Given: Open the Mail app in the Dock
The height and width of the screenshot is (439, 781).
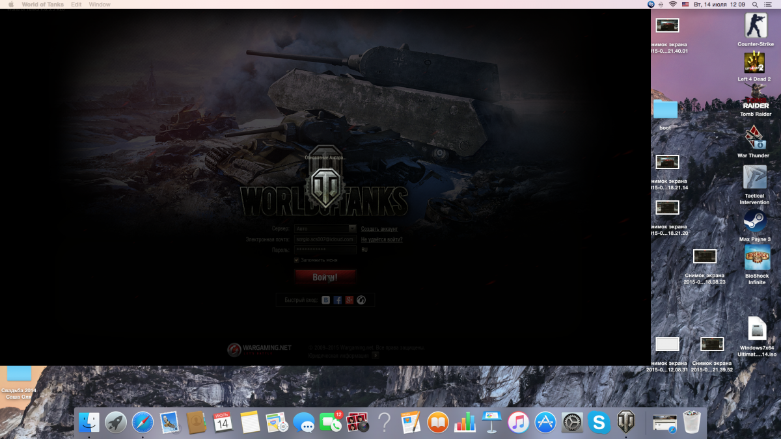Looking at the screenshot, I should pos(169,422).
